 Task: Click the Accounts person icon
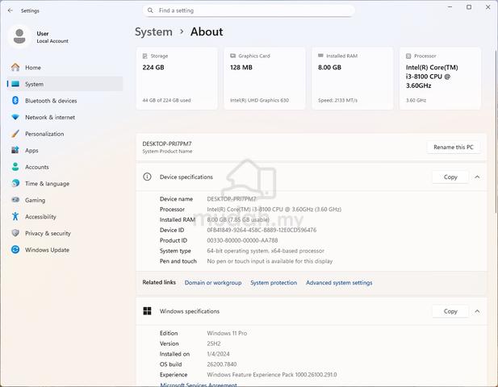pos(15,167)
